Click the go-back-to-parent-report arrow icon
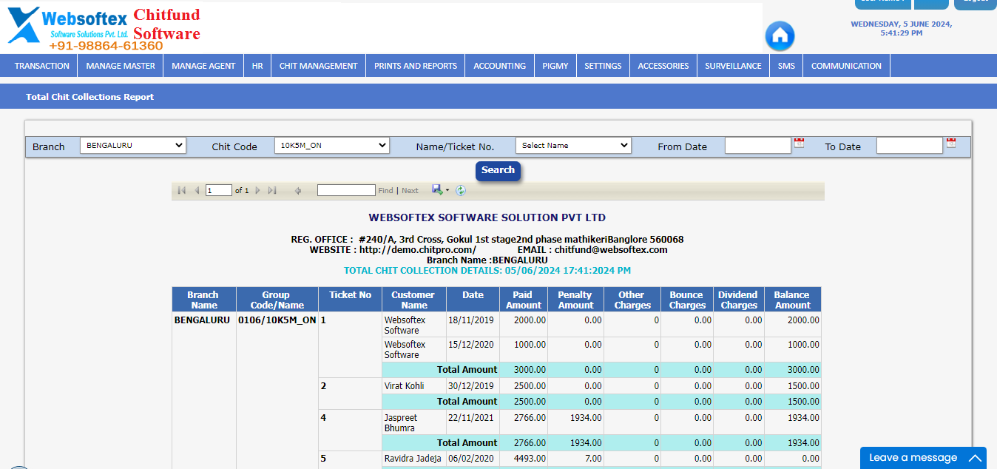 [x=298, y=190]
